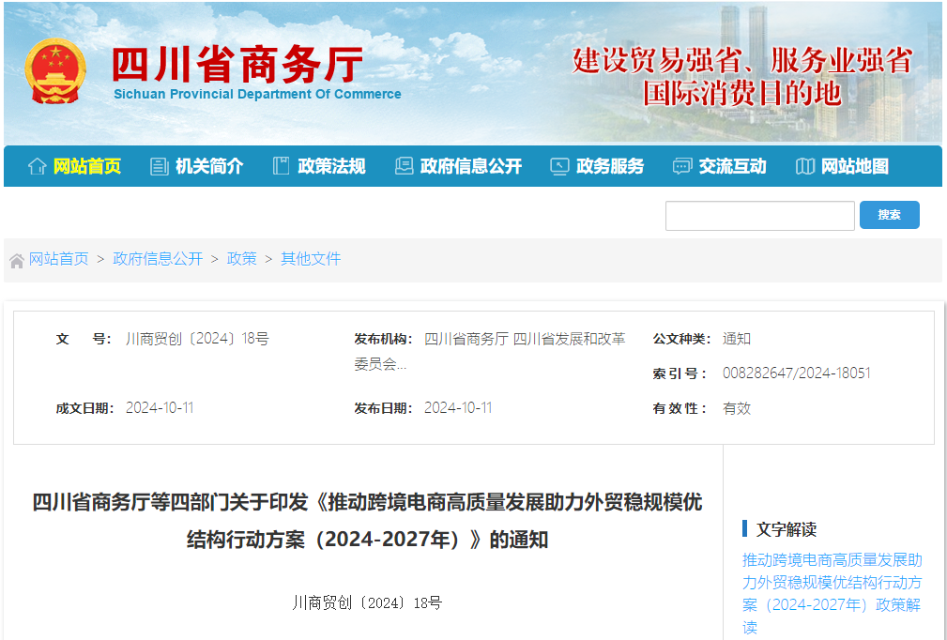Click the home icon beside 网站首页
947x640 pixels.
coord(37,166)
